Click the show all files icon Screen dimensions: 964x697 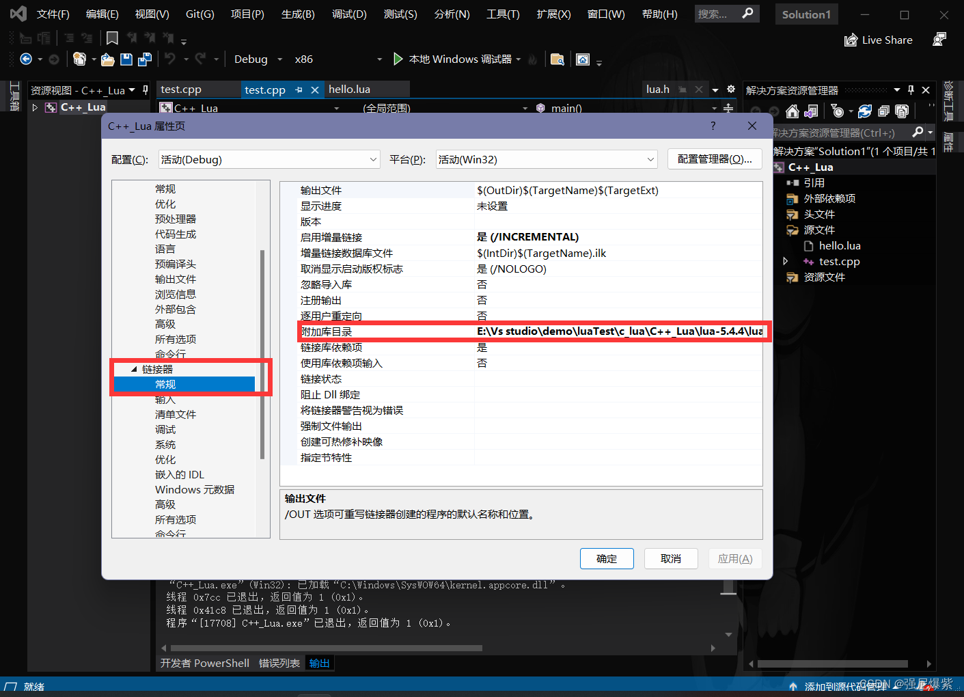pyautogui.click(x=902, y=111)
